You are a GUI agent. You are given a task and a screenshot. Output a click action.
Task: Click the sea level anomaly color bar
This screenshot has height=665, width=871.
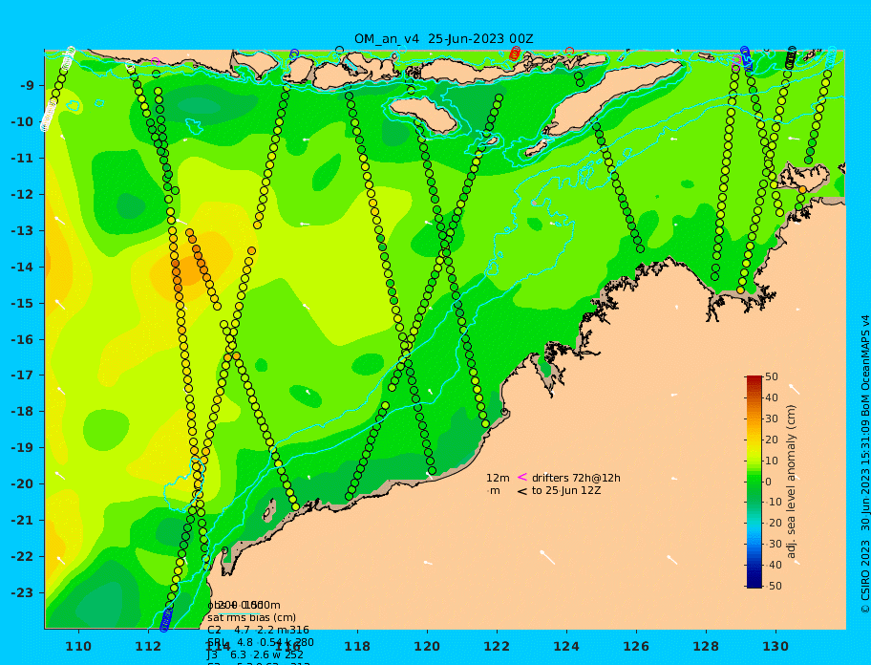[x=754, y=482]
